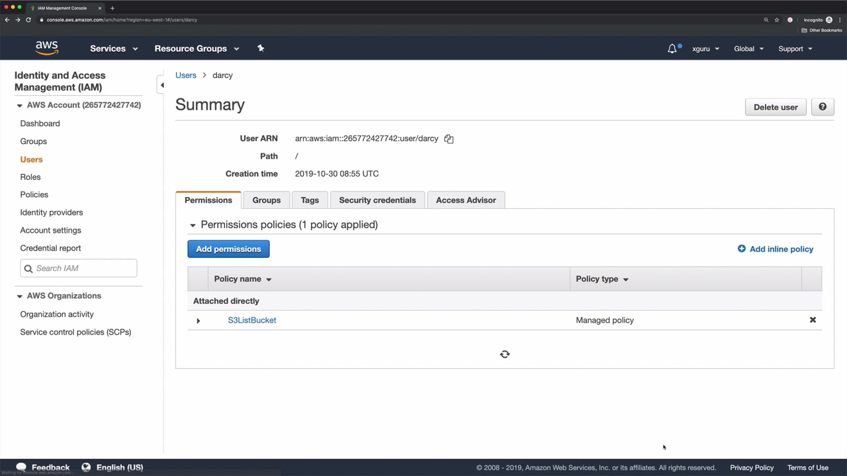Screen dimensions: 847x476
Task: Open the Other Bookmarks folder
Action: pos(822,30)
